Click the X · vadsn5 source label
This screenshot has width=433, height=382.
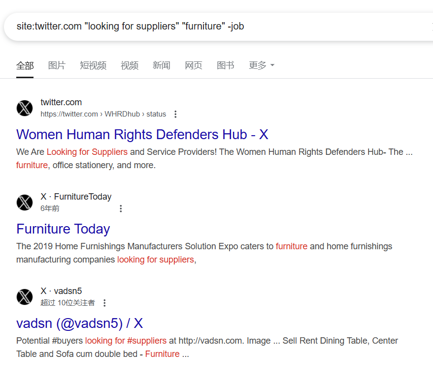coord(61,291)
